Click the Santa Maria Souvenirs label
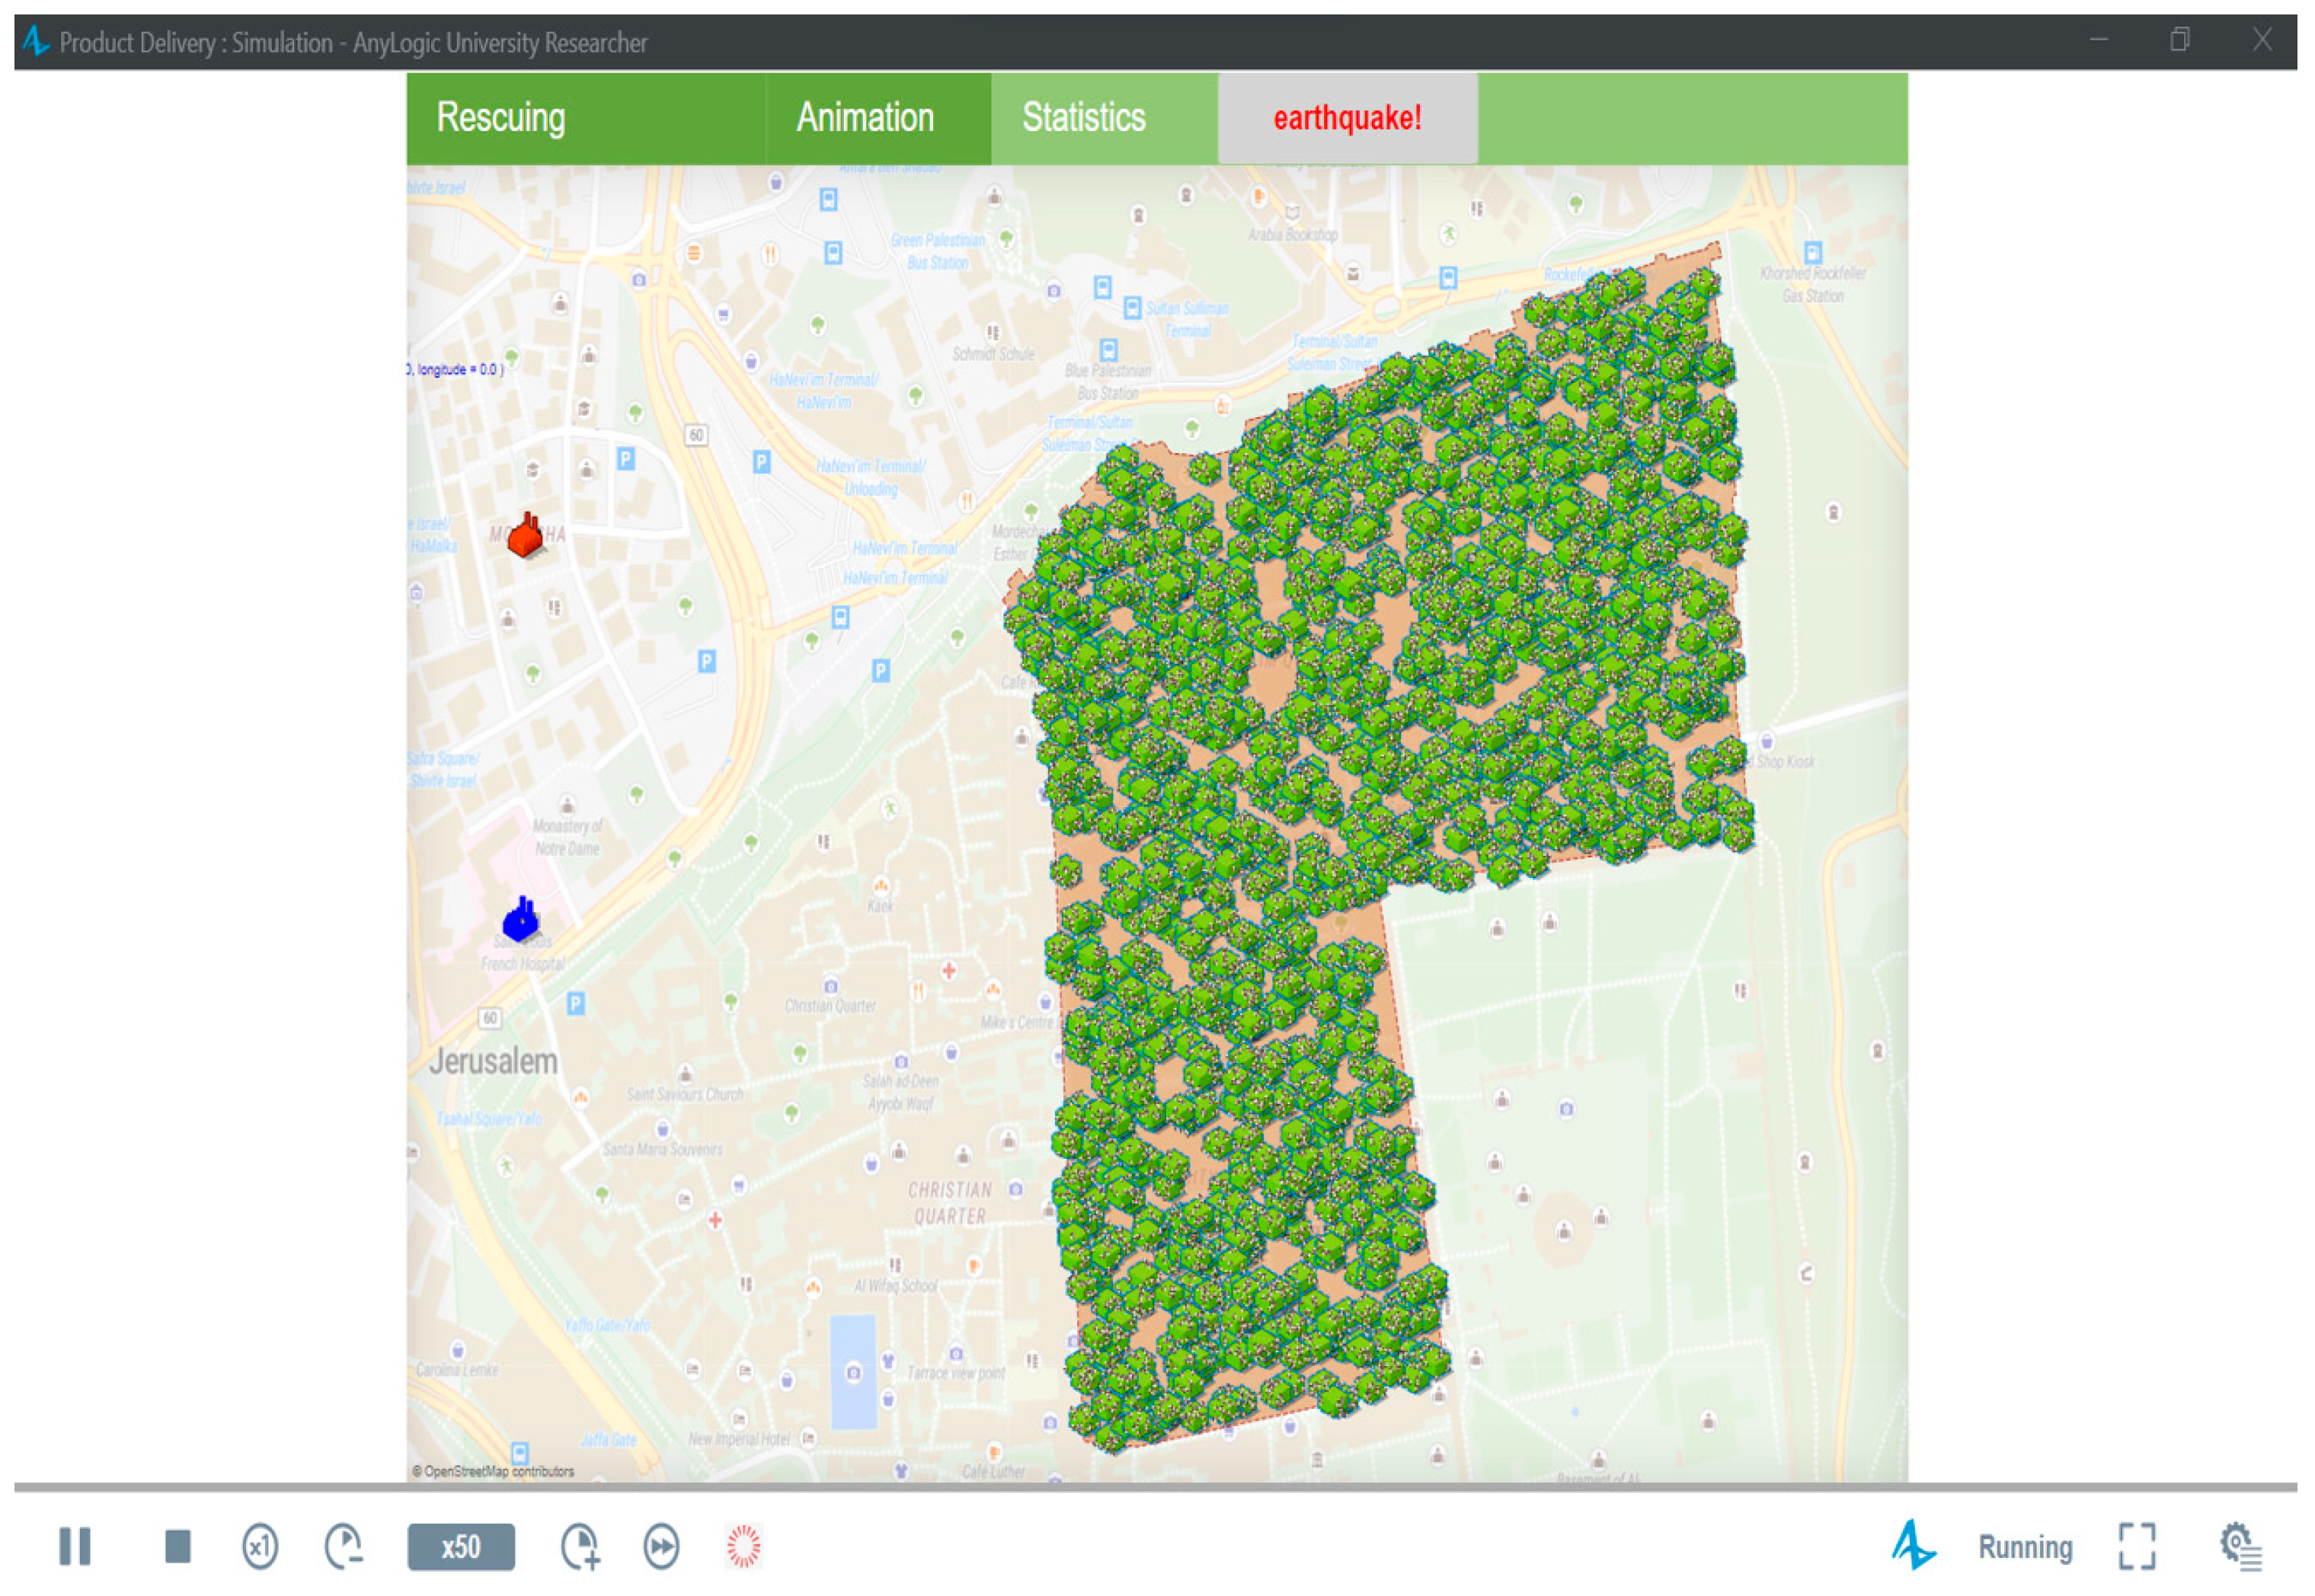 pyautogui.click(x=662, y=1149)
